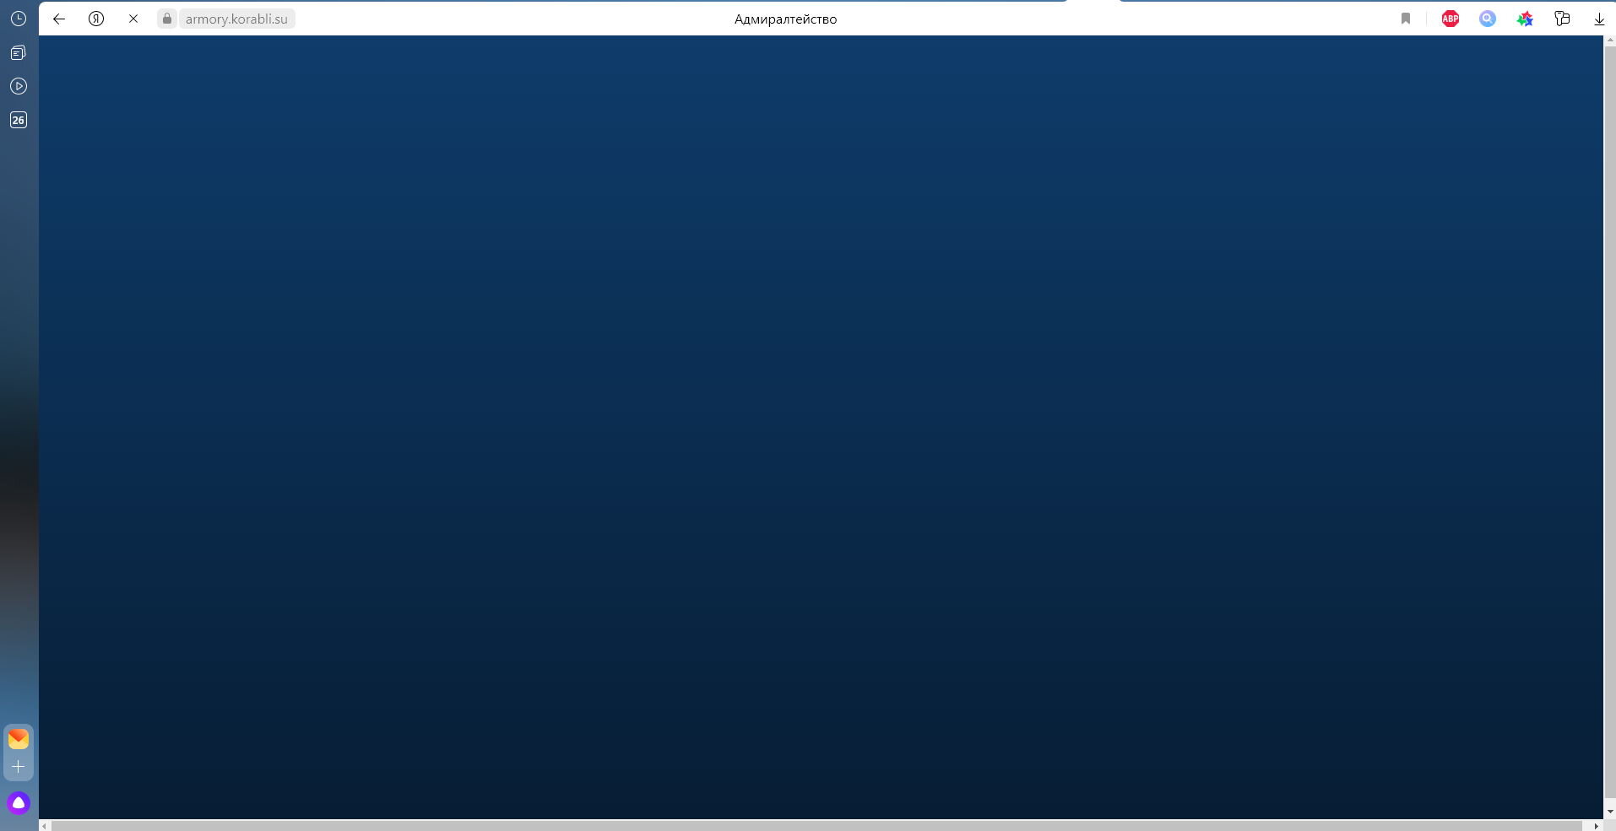
Task: Open the colorful stars extension
Action: (1525, 19)
